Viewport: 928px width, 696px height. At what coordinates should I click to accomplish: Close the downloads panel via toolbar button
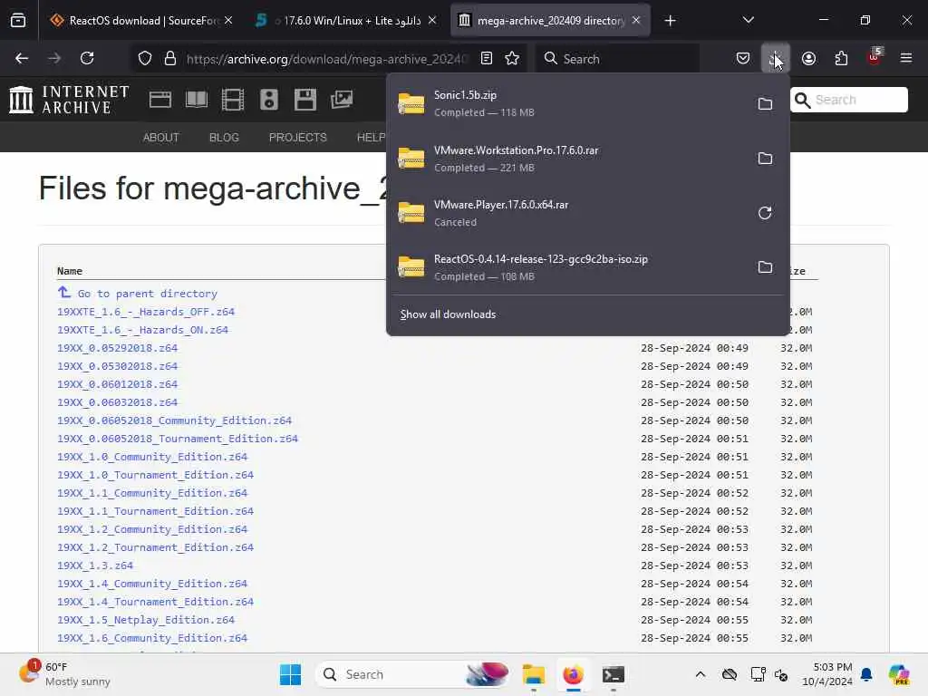[x=776, y=58]
